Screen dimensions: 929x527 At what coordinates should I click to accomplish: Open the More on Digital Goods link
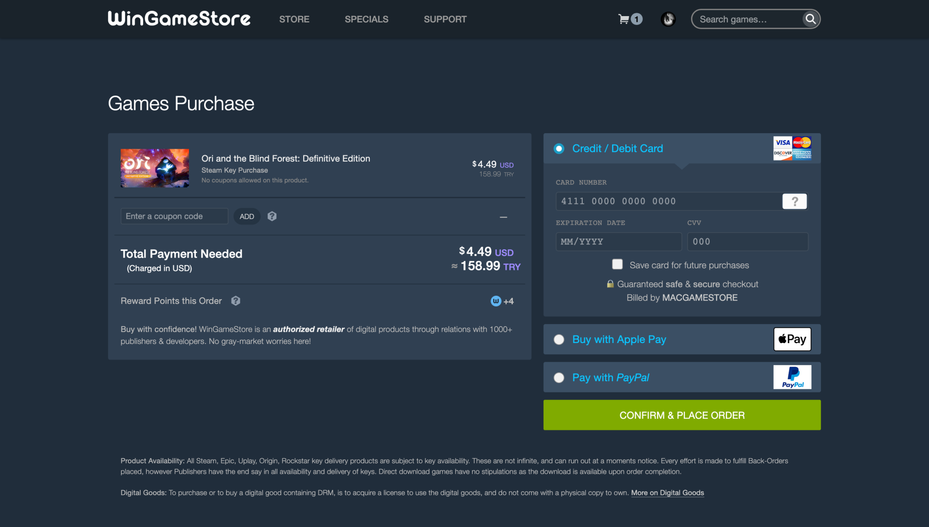(x=667, y=493)
